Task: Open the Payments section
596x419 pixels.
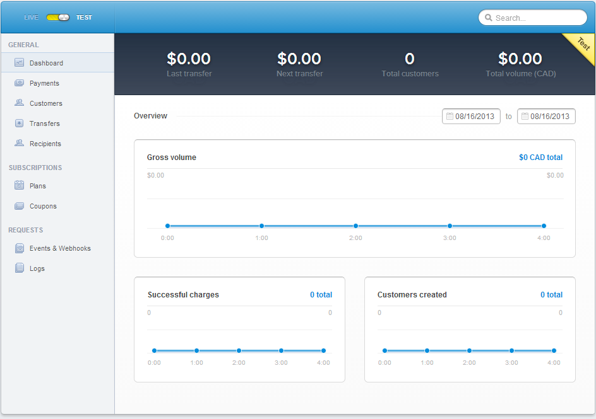Action: (44, 83)
